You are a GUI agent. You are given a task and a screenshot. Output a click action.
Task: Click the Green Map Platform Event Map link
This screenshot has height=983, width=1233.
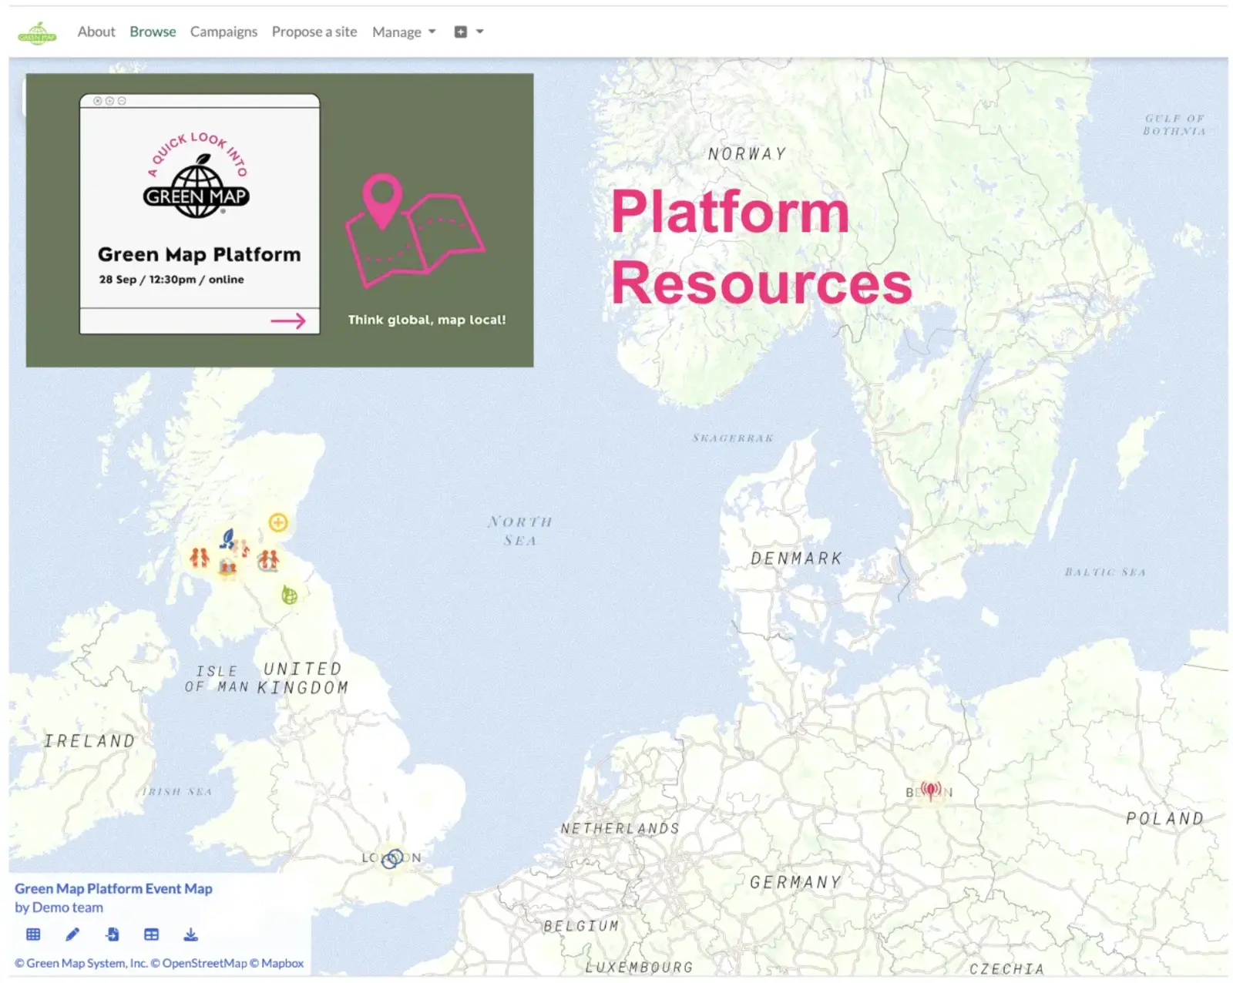(113, 888)
